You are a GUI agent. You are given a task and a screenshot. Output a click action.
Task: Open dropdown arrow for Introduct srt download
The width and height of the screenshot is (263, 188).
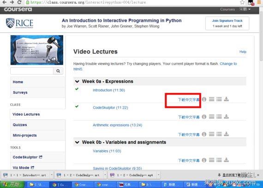pos(52,175)
